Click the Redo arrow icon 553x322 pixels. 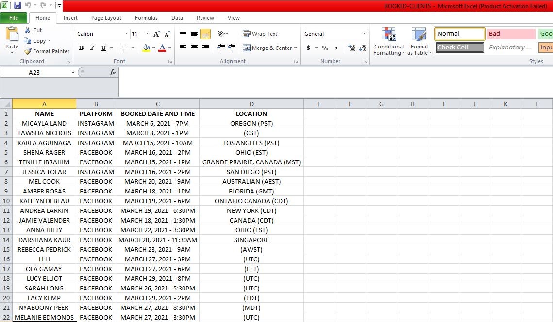point(43,5)
